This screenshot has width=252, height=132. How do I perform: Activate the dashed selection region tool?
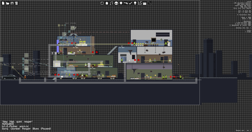click(x=149, y=3)
